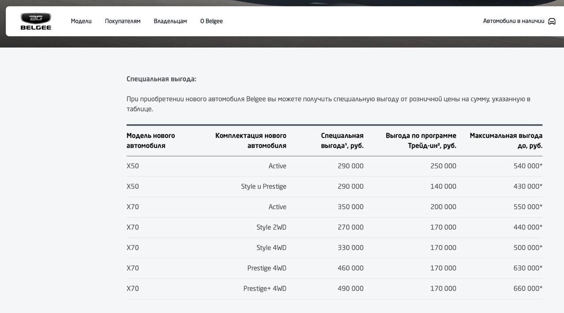Click the car icon beside Автомобили в наличии
564x313 pixels.
(552, 21)
